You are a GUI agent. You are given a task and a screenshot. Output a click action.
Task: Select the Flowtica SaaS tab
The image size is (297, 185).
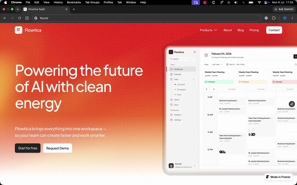[45, 9]
